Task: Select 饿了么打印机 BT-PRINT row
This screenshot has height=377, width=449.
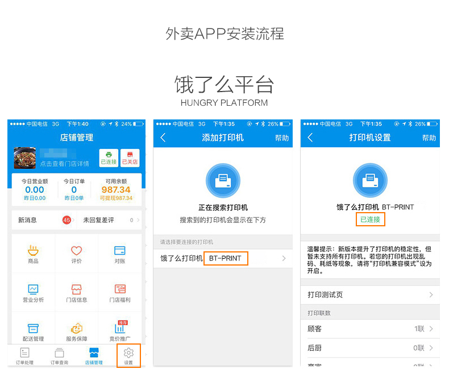Action: point(223,258)
